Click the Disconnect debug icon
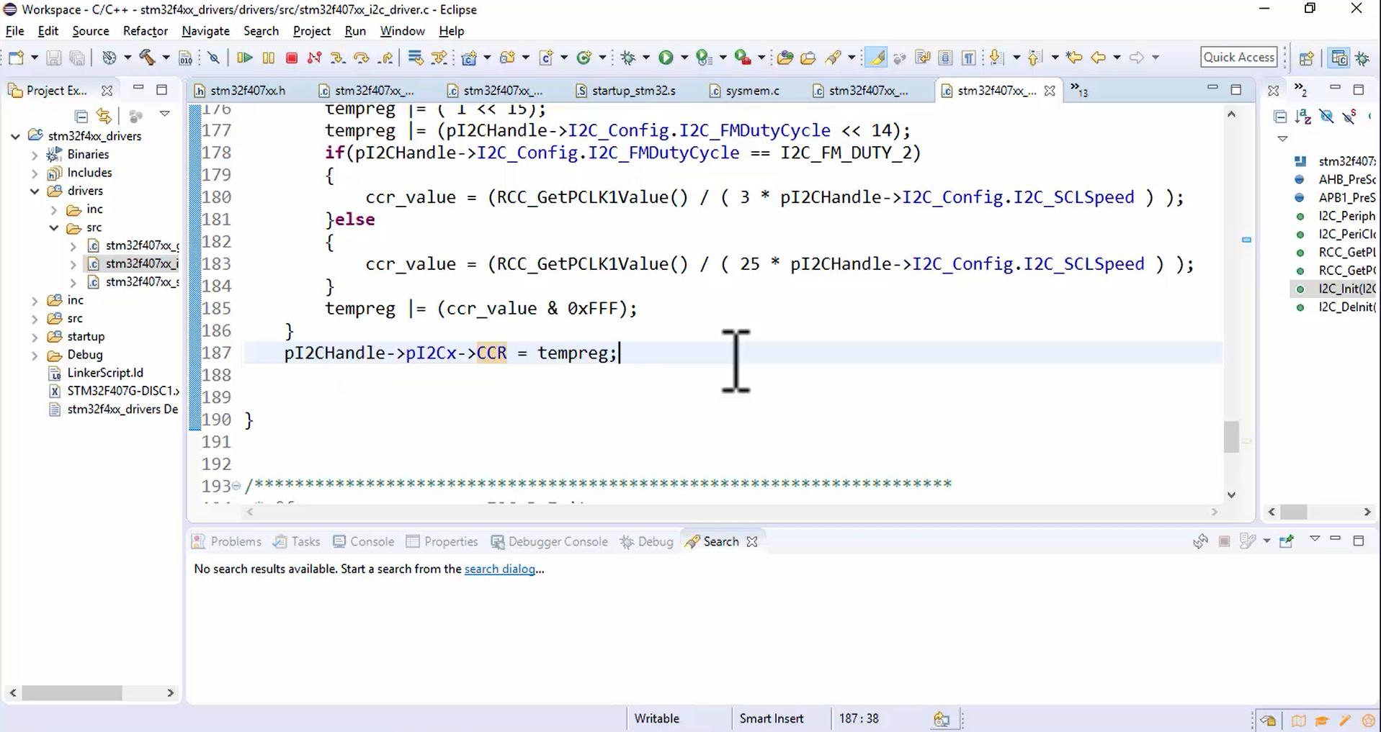The image size is (1381, 732). pos(314,58)
